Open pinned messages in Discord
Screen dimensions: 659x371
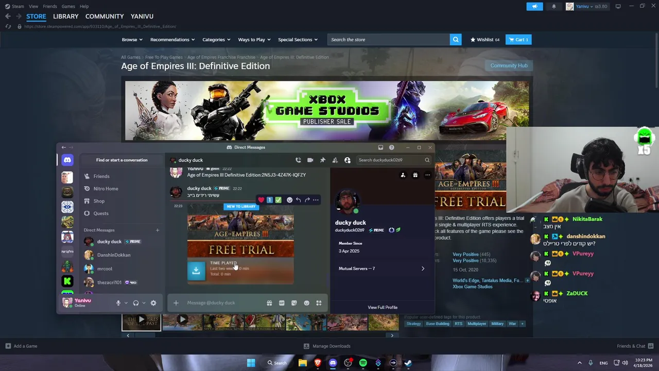323,160
